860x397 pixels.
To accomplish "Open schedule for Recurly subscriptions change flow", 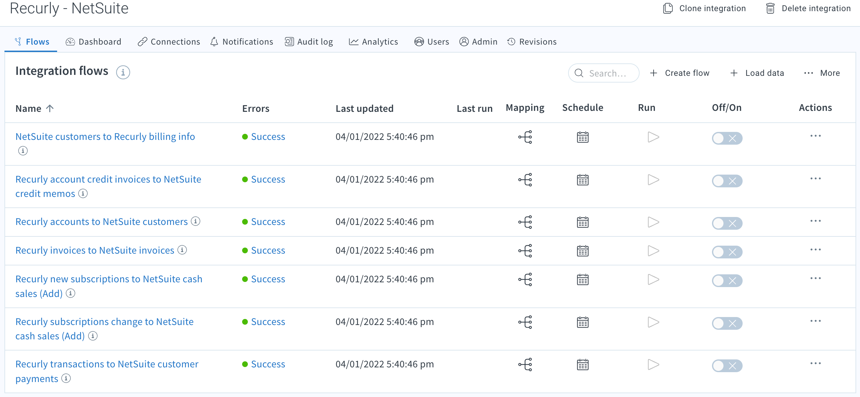I will click(x=582, y=322).
